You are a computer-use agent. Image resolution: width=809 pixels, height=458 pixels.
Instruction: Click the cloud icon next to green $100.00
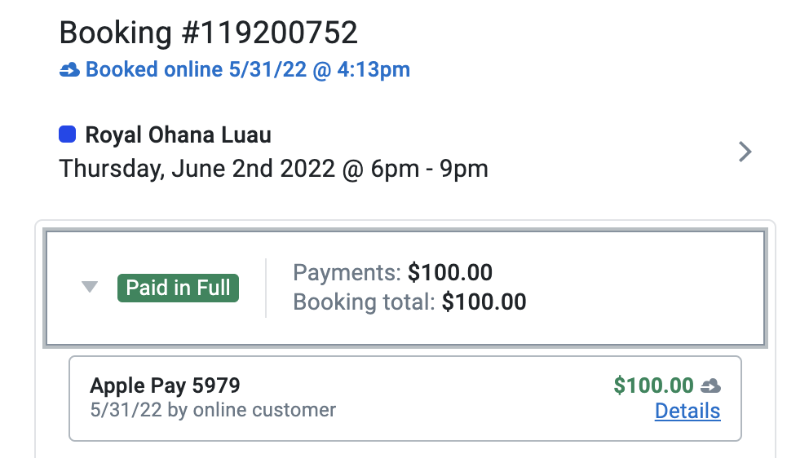point(710,385)
